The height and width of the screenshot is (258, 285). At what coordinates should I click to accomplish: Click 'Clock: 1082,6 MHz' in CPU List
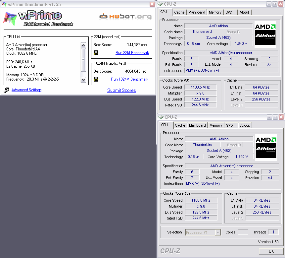pyautogui.click(x=22, y=53)
